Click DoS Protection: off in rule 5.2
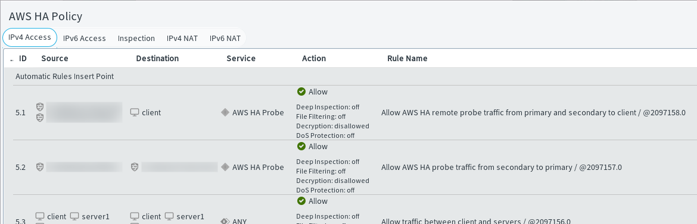Screen dimensions: 697x224 tap(325, 190)
